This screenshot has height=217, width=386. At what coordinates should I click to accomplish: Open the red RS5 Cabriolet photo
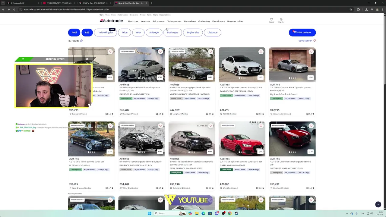292,139
